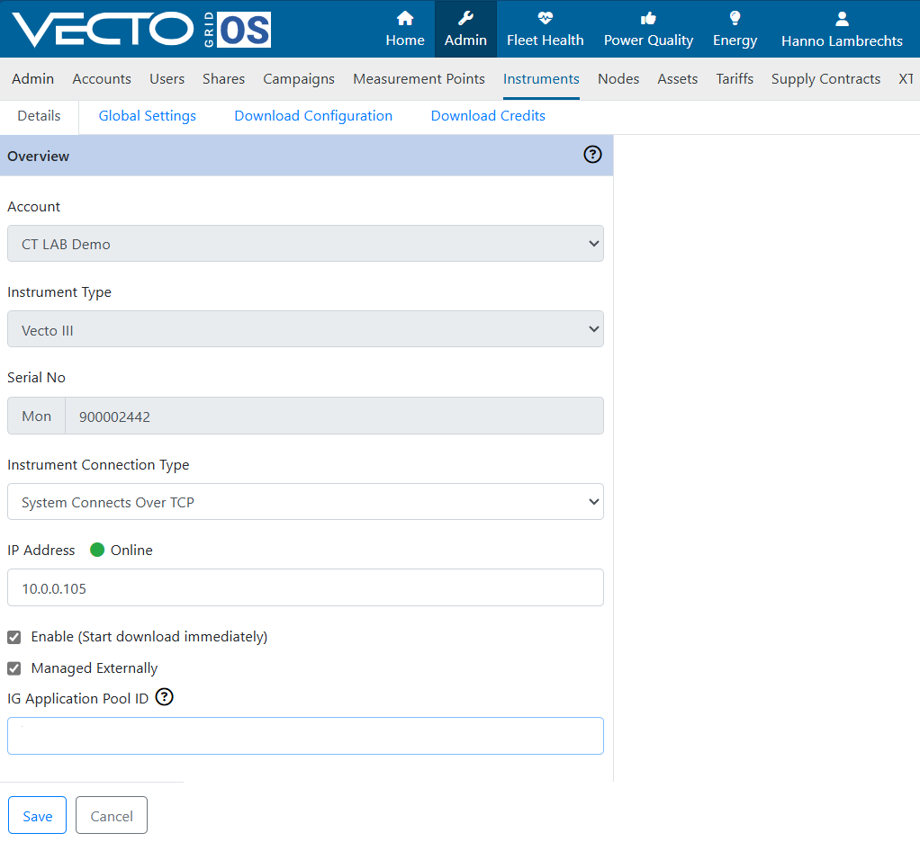Image resolution: width=920 pixels, height=842 pixels.
Task: Click the Mon serial prefix box
Action: [36, 416]
